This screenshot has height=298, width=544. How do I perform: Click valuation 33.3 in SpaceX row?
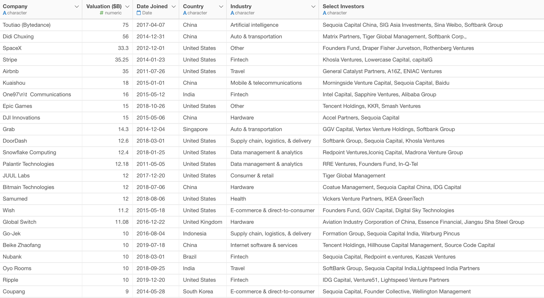(x=123, y=48)
